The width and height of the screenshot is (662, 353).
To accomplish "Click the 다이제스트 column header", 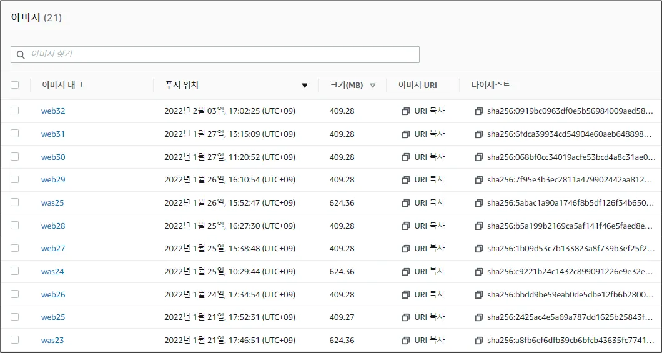I will pos(491,85).
